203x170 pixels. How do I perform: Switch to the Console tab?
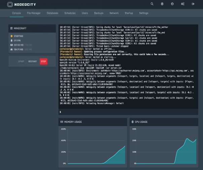tap(16, 13)
